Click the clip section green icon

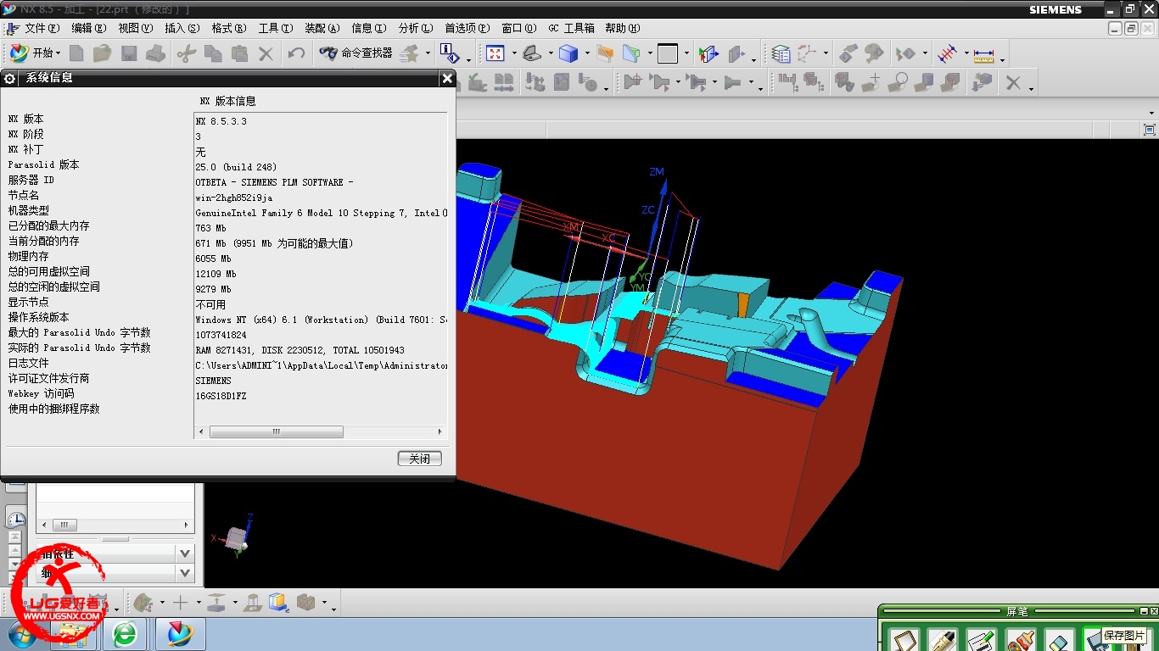631,53
